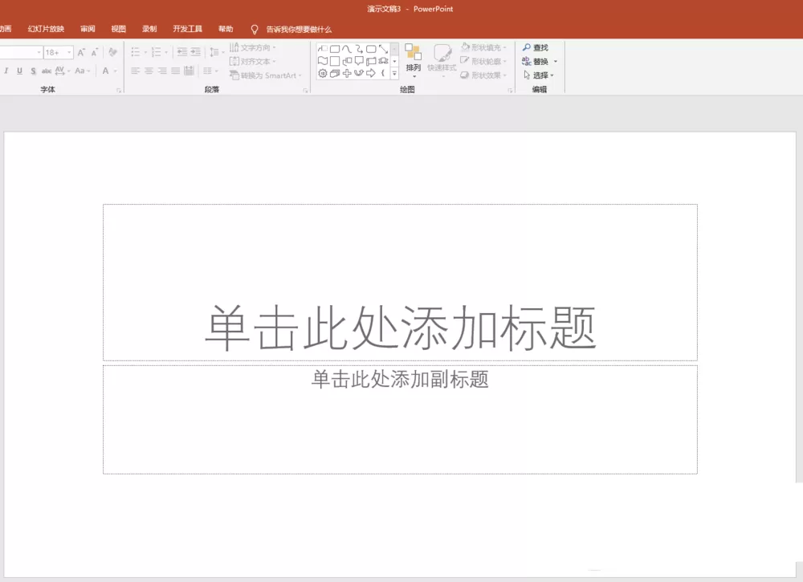Open the Text Direction (文字方向) menu
Screen dimensions: 803x582
point(252,47)
